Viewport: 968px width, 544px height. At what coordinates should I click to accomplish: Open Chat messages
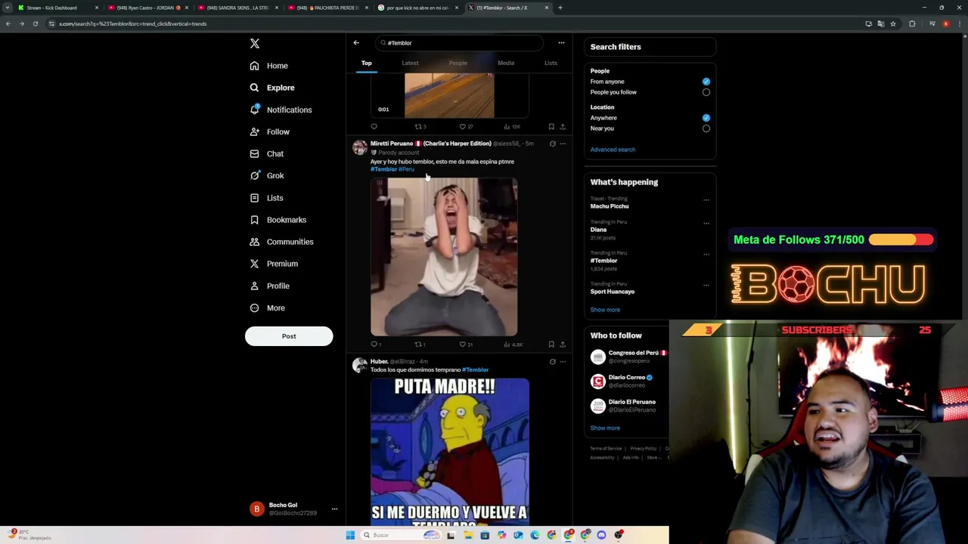click(x=267, y=153)
